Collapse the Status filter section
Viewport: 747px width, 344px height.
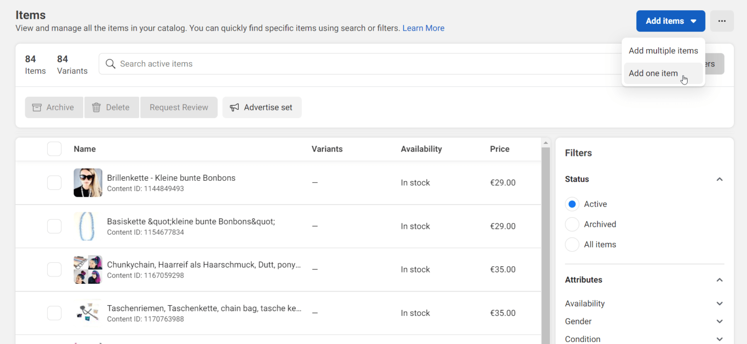[x=719, y=179]
